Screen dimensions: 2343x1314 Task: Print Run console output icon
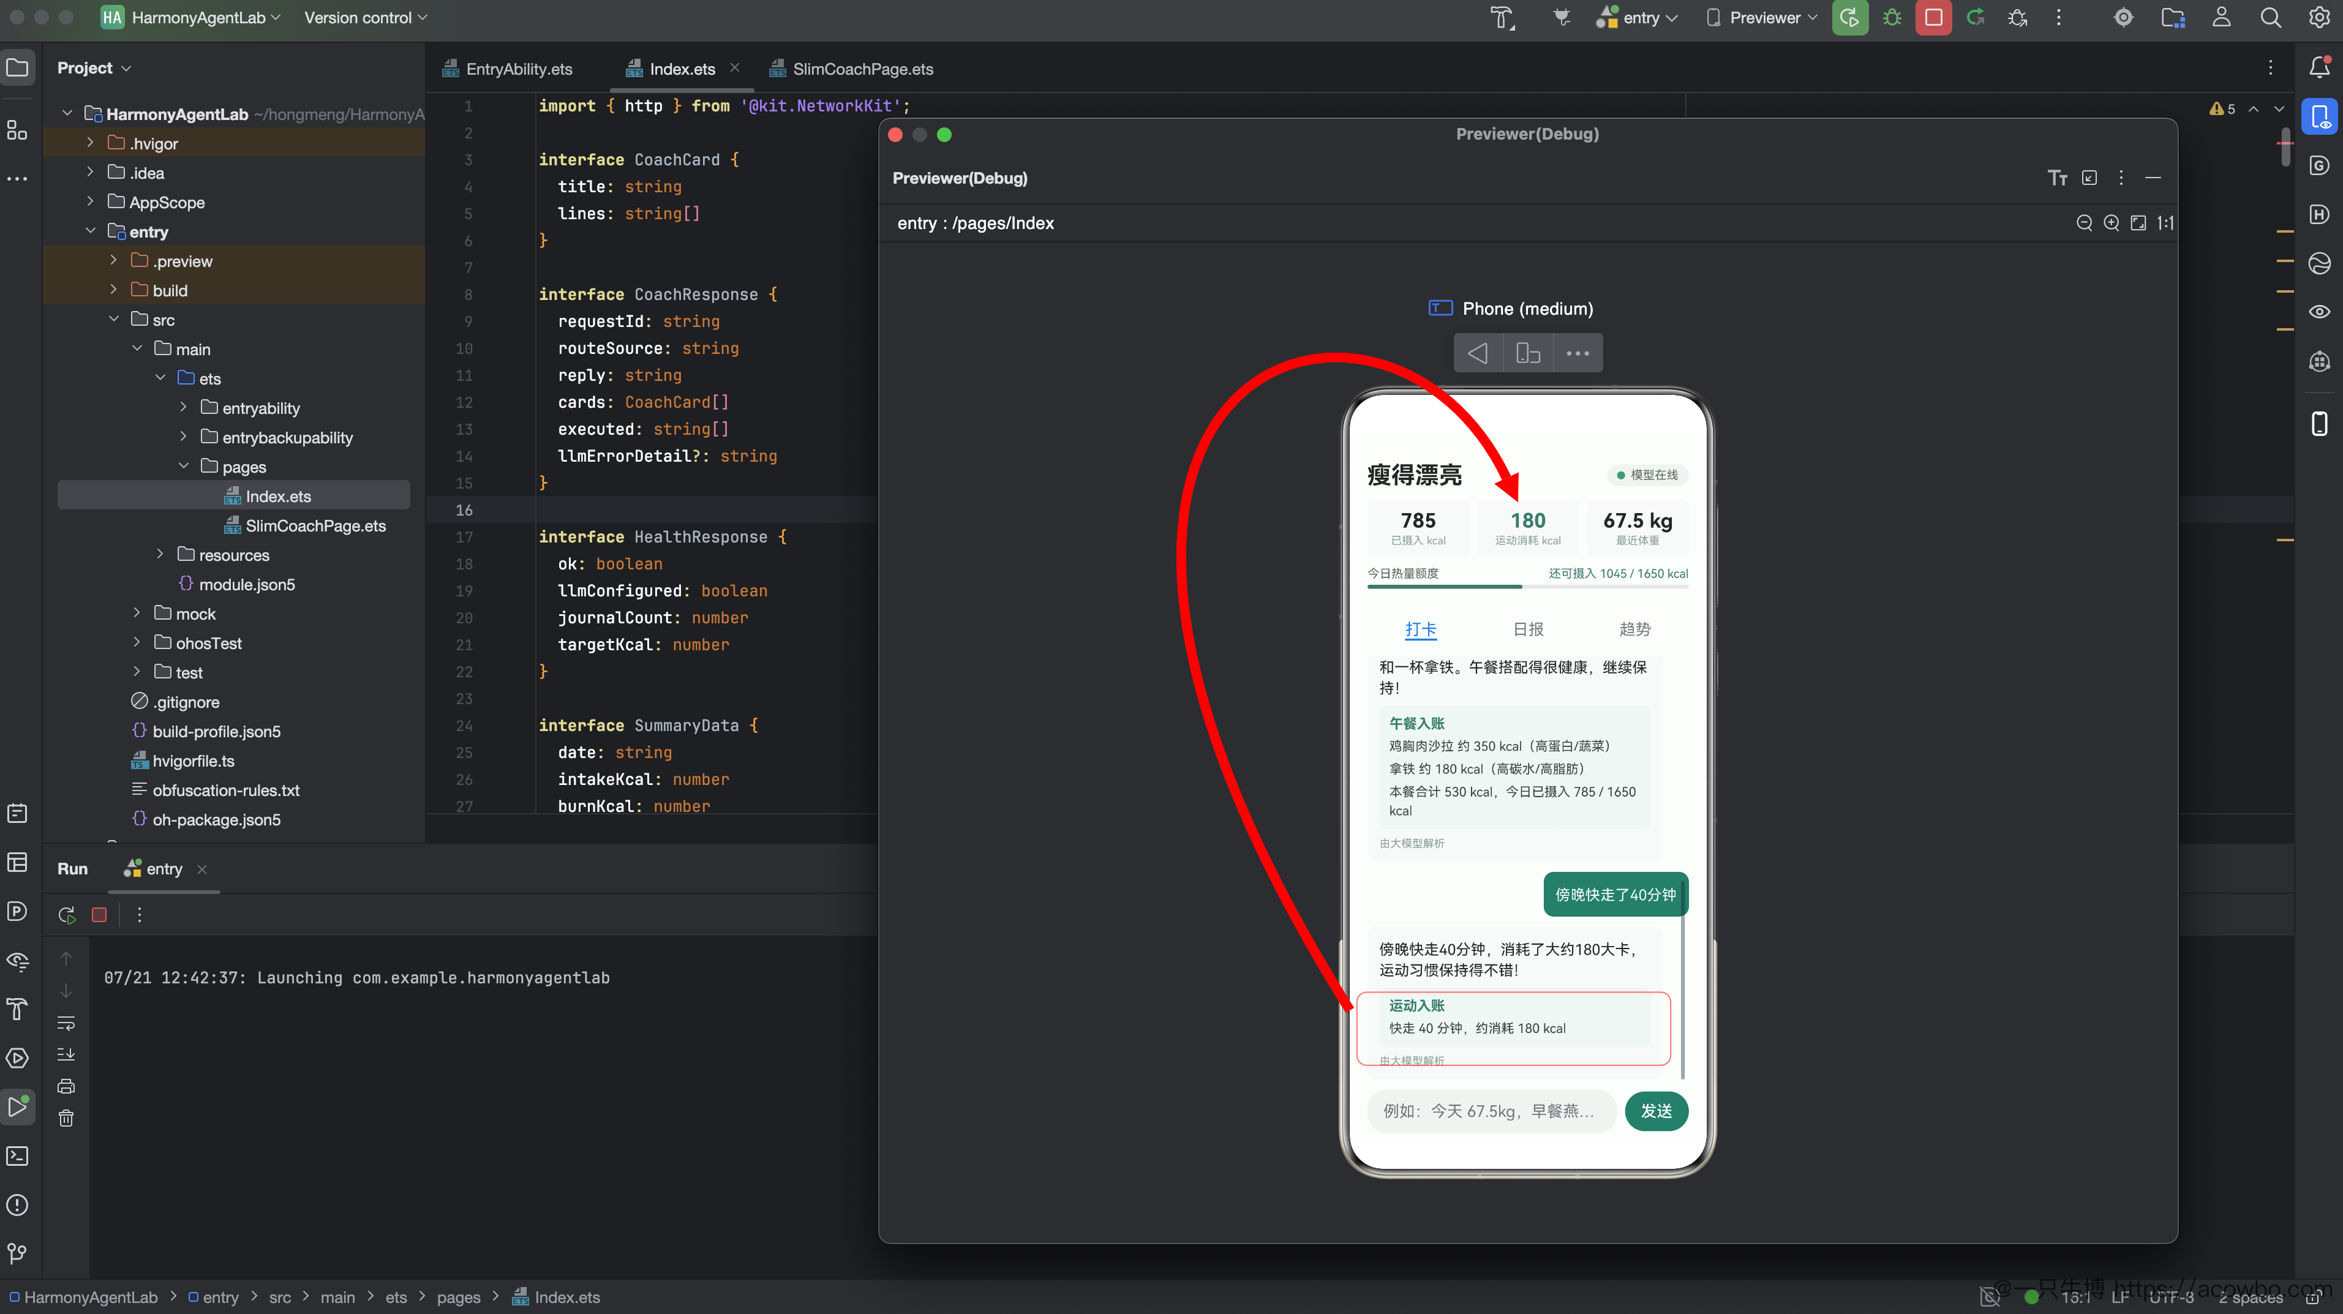tap(66, 1086)
